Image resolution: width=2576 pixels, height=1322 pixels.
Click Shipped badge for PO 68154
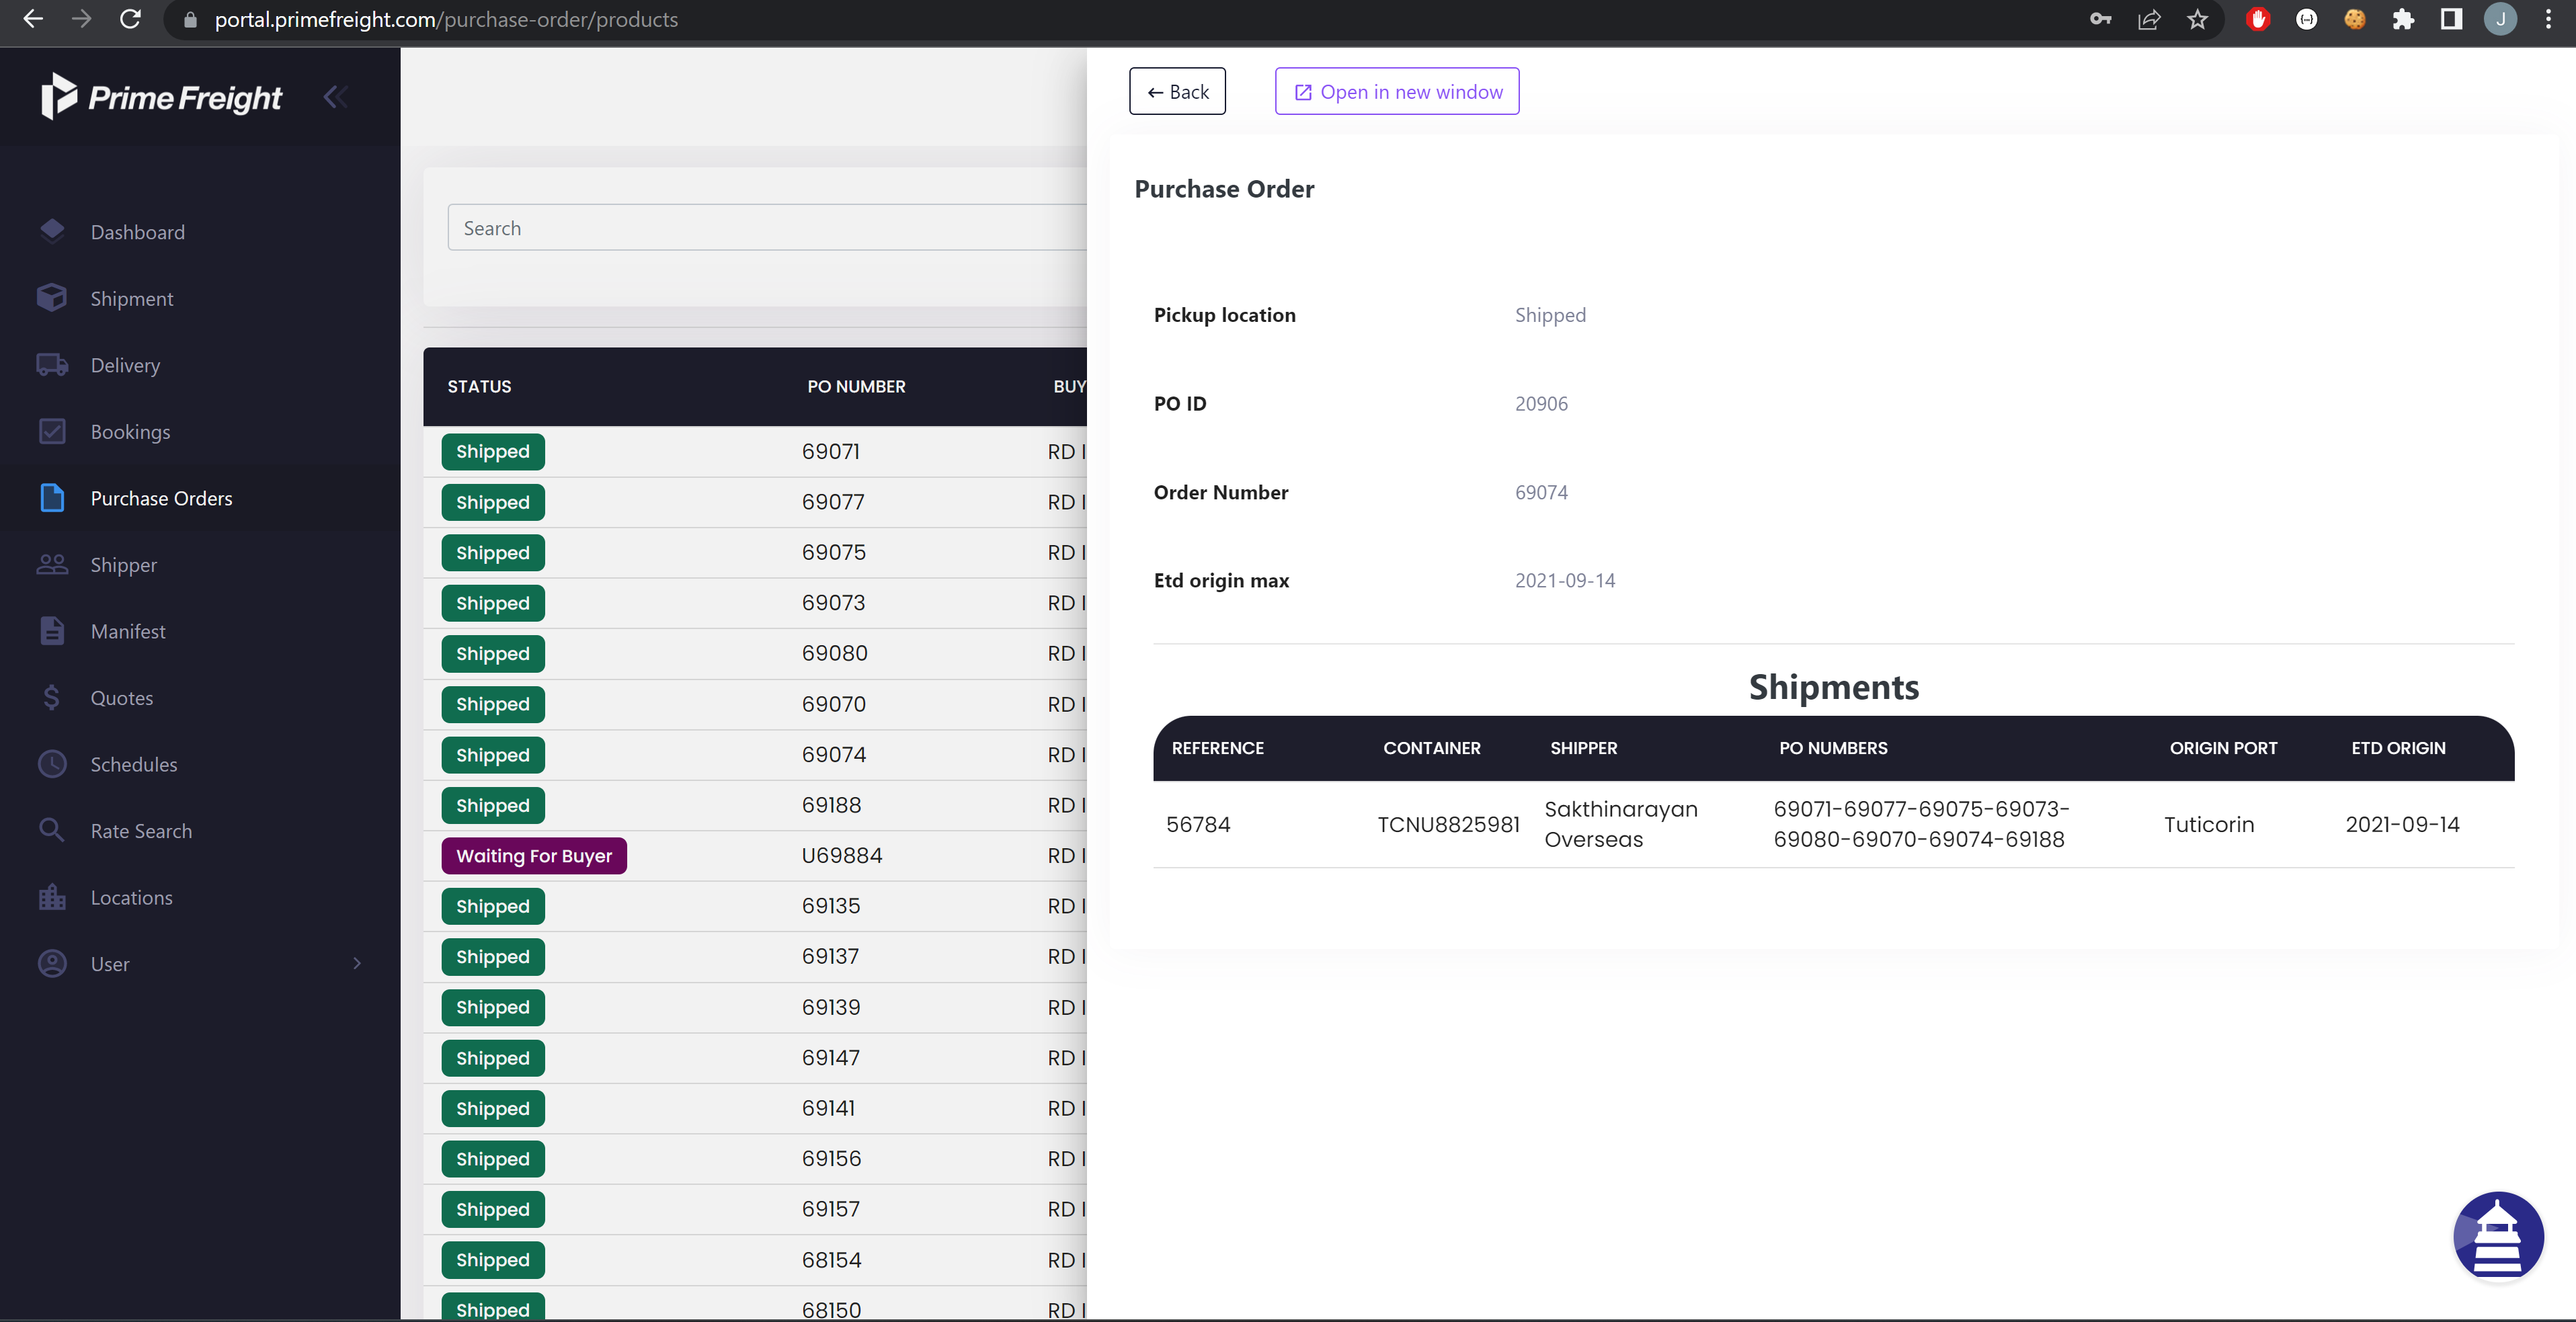pyautogui.click(x=493, y=1259)
